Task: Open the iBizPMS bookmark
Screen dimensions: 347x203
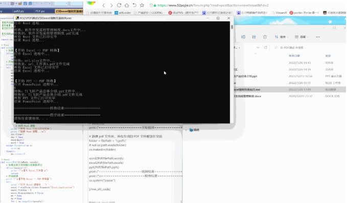Action: click(x=183, y=13)
